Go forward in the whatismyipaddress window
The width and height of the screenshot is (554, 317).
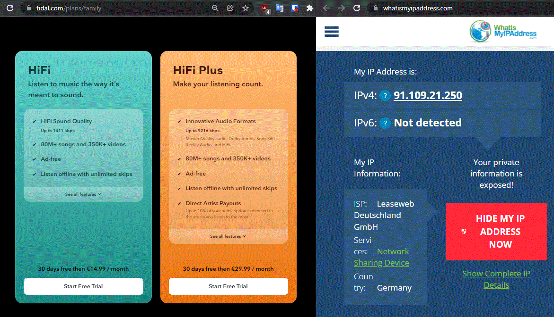342,8
